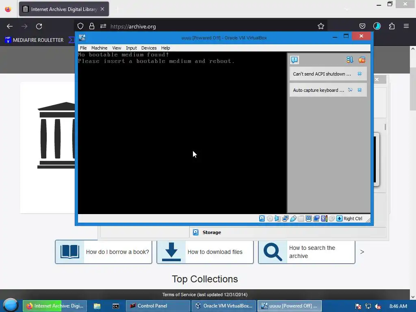Image resolution: width=416 pixels, height=312 pixels.
Task: Open MEDIAFIRE ROULETTER bookmark
Action: click(x=34, y=40)
